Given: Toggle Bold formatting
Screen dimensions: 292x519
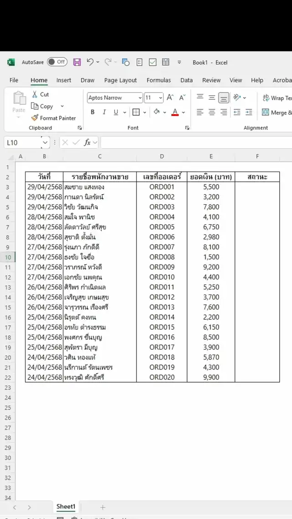Looking at the screenshot, I should (93, 112).
